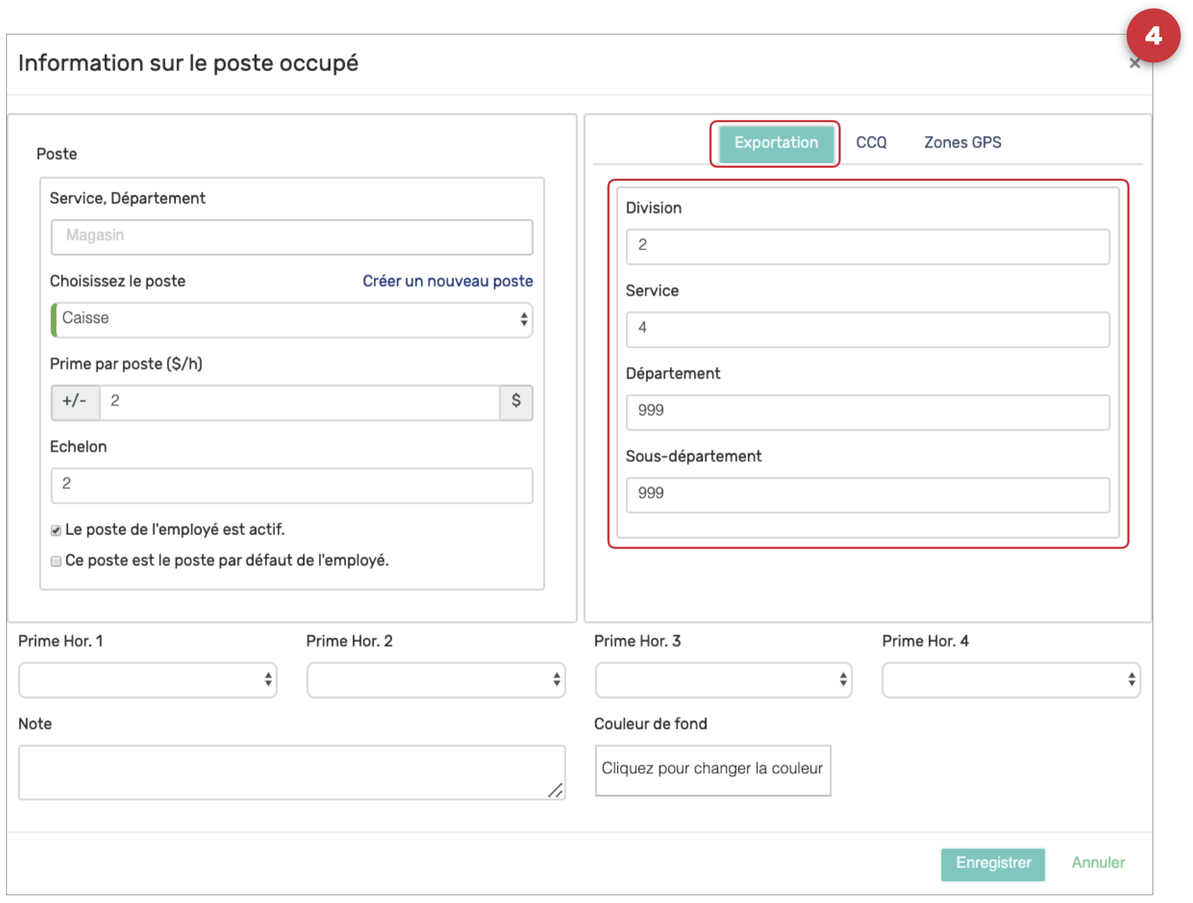This screenshot has height=903, width=1193.
Task: Open the Prime Hor. 2 select
Action: [x=436, y=679]
